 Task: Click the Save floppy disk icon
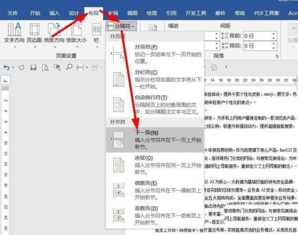[x=33, y=68]
